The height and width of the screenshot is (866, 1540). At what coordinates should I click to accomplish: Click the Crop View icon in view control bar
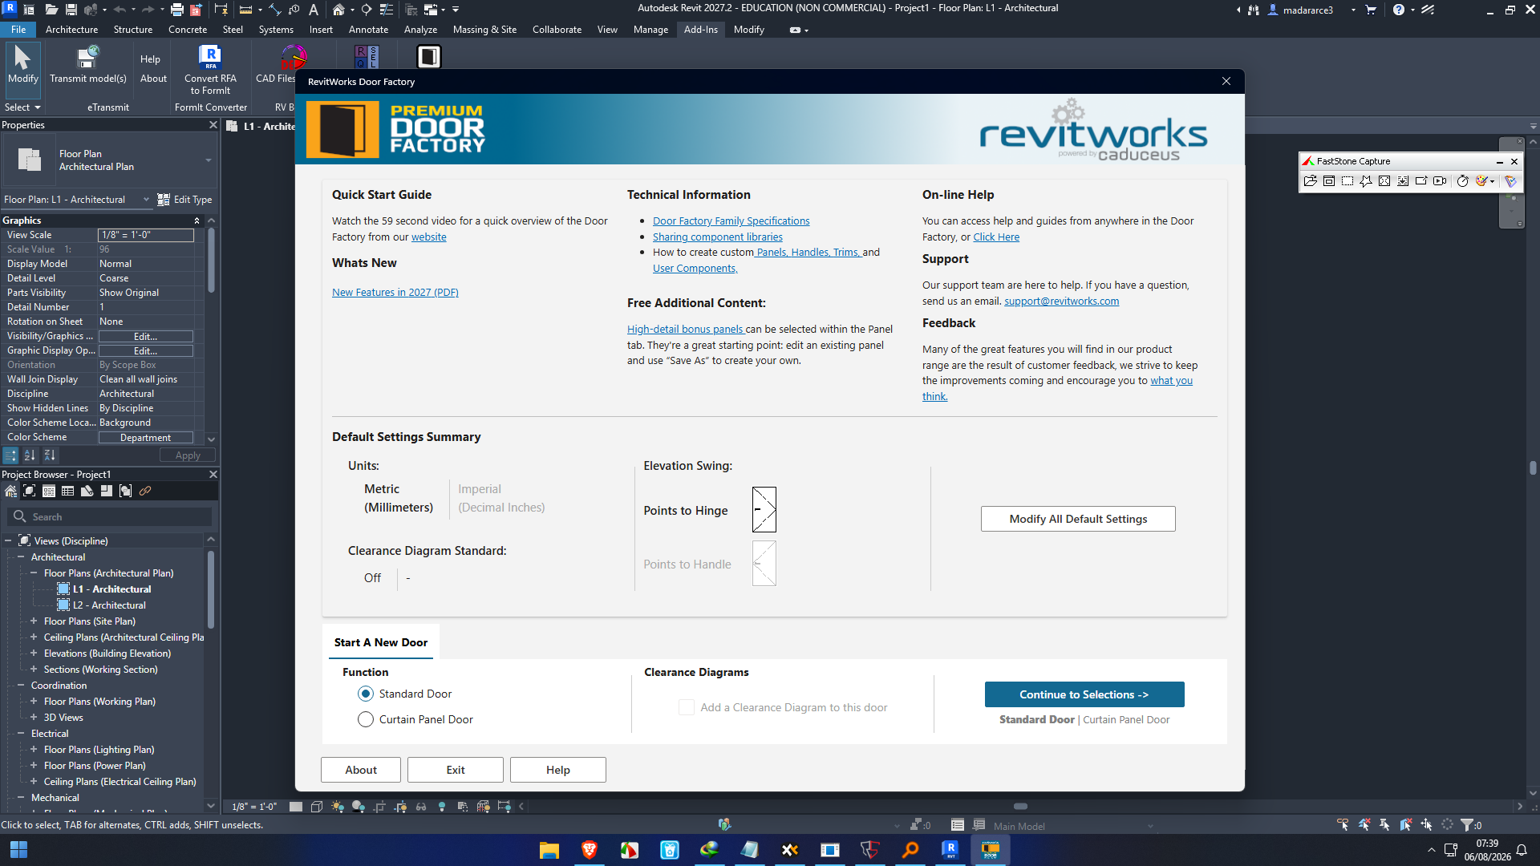coord(379,807)
